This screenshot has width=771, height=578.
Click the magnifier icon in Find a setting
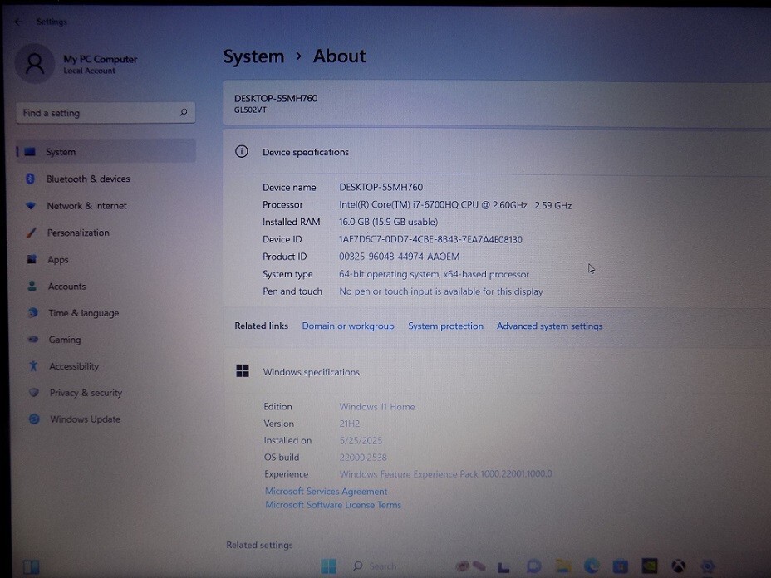pos(184,113)
